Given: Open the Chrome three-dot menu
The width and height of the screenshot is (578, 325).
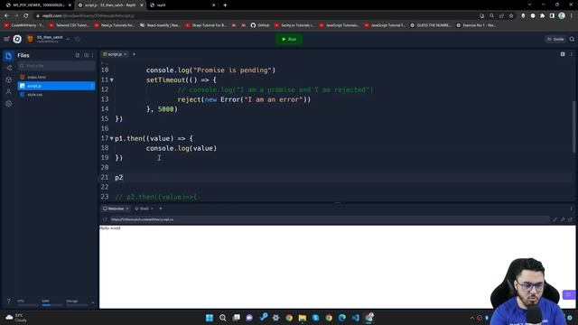Looking at the screenshot, I should (x=572, y=16).
